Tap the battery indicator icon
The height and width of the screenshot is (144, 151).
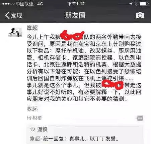point(144,4)
